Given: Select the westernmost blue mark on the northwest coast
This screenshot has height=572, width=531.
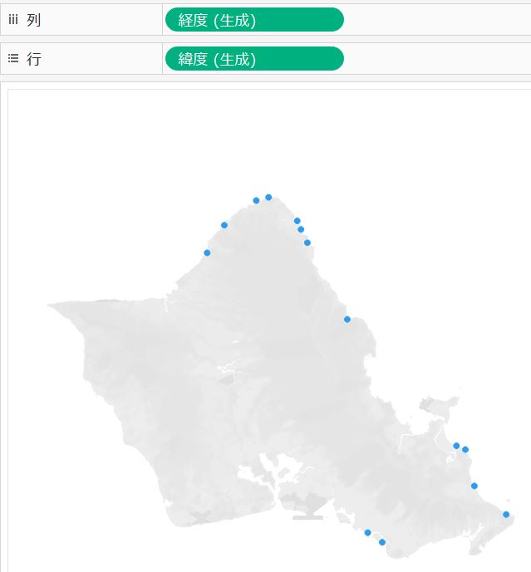Looking at the screenshot, I should (x=207, y=253).
